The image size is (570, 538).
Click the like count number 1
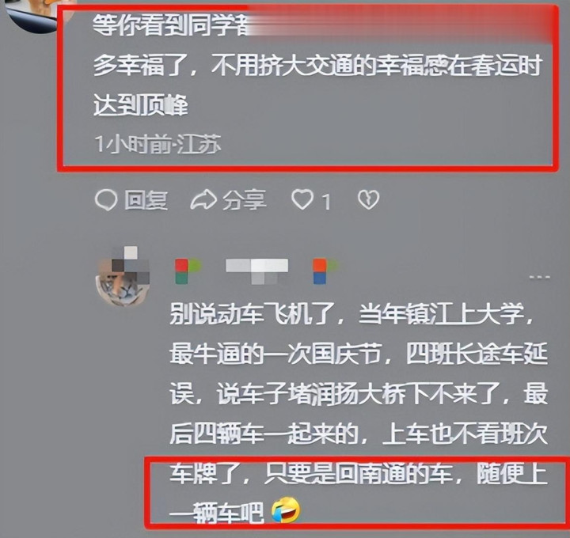tap(326, 202)
